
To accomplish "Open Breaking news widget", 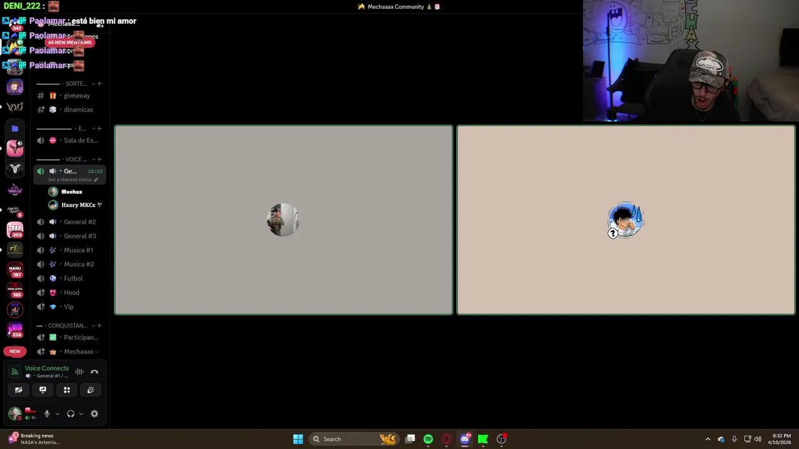I will 33,439.
